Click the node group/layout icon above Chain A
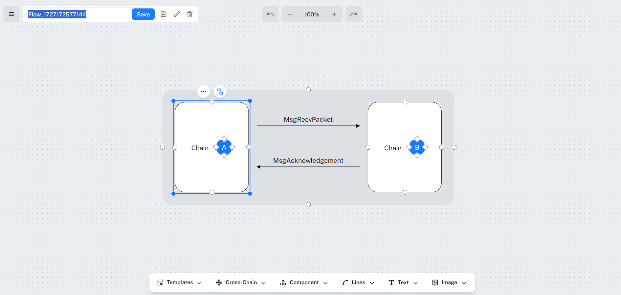 coord(220,92)
